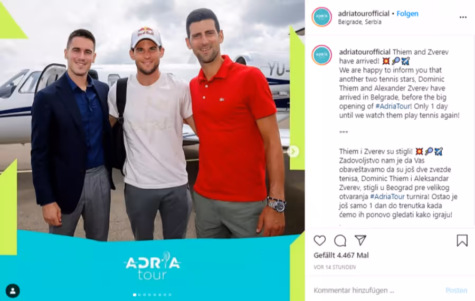Open Belgrade, Serbia location link
This screenshot has height=301, width=475.
[x=359, y=22]
